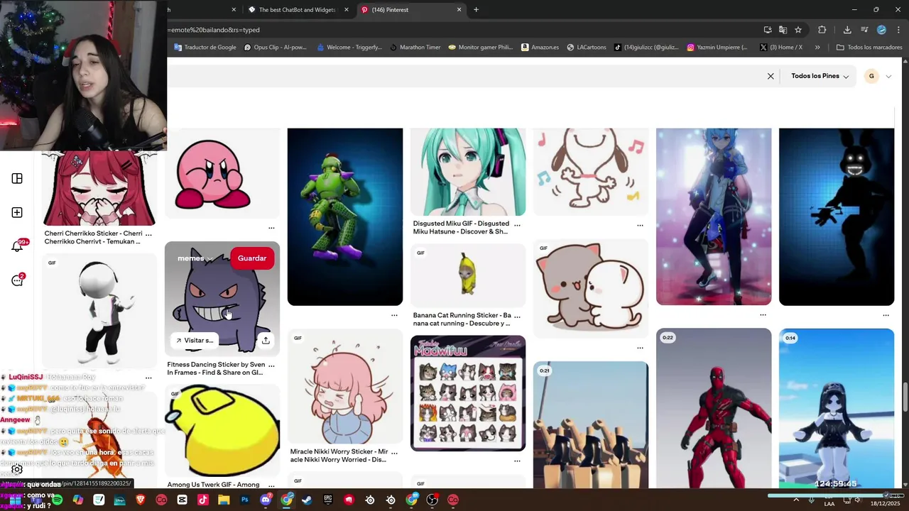Open Amazon.es bookmark

tap(540, 48)
